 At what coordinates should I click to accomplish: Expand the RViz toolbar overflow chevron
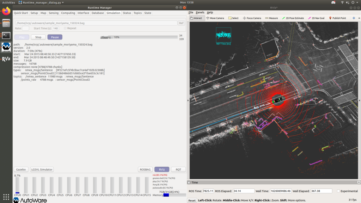click(359, 18)
